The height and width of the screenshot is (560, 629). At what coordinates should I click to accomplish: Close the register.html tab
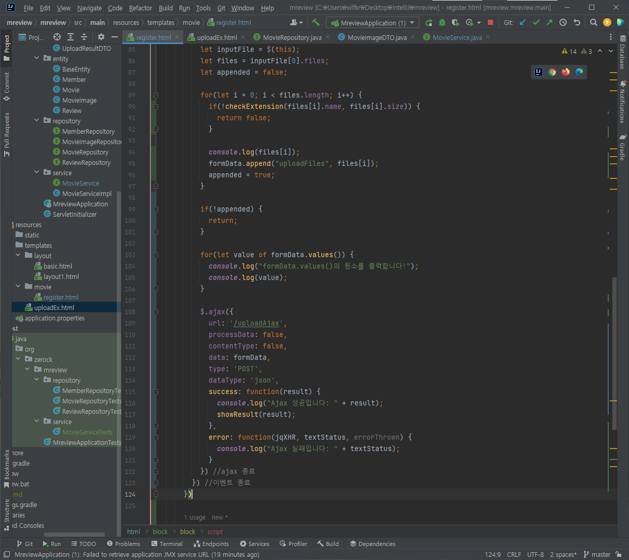coord(177,37)
